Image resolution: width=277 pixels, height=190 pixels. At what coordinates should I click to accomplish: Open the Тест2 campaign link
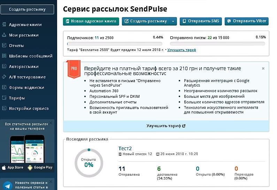(125, 148)
